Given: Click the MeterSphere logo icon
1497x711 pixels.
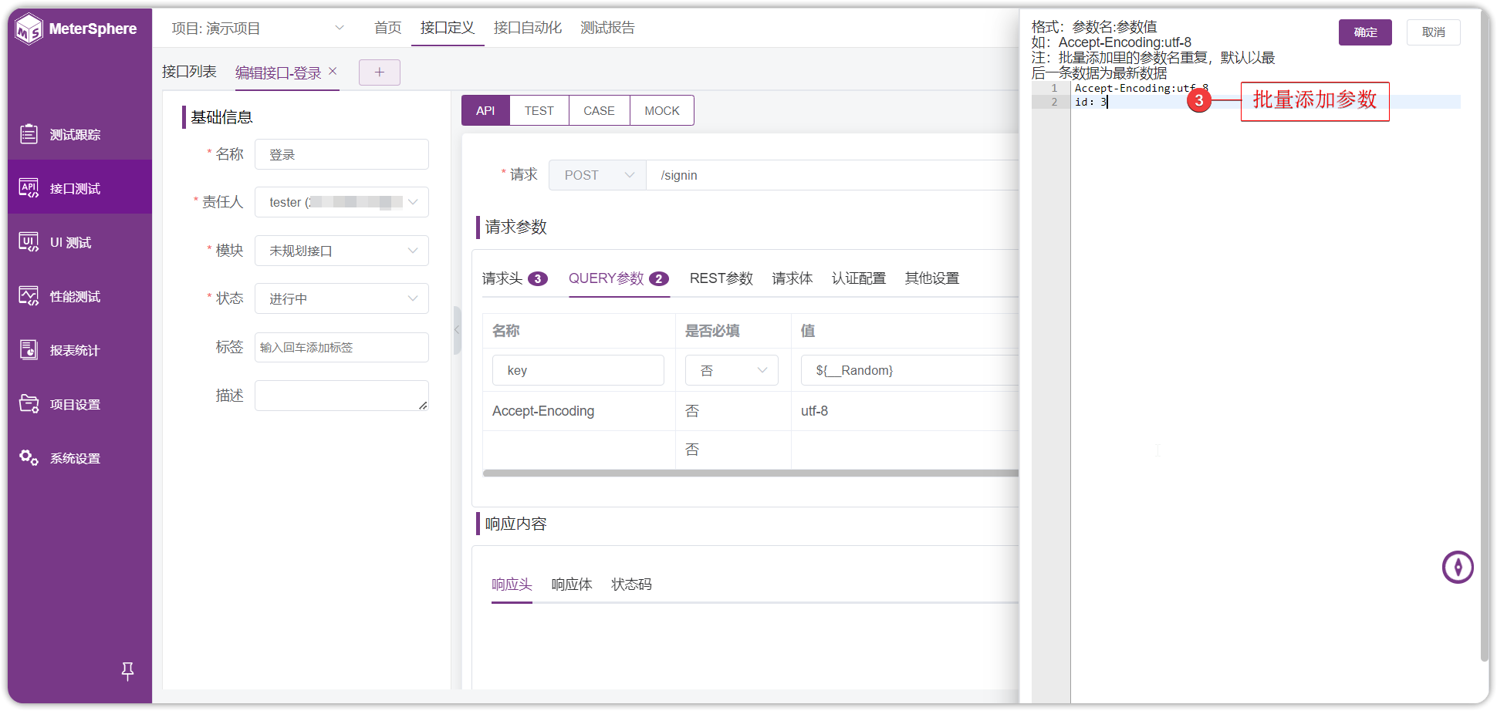Looking at the screenshot, I should [29, 29].
